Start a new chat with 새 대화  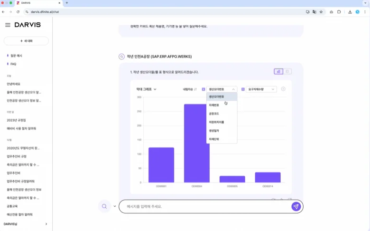coord(26,41)
